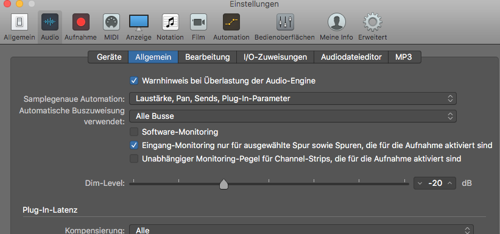Open the Kompensierung dropdown

(301, 230)
